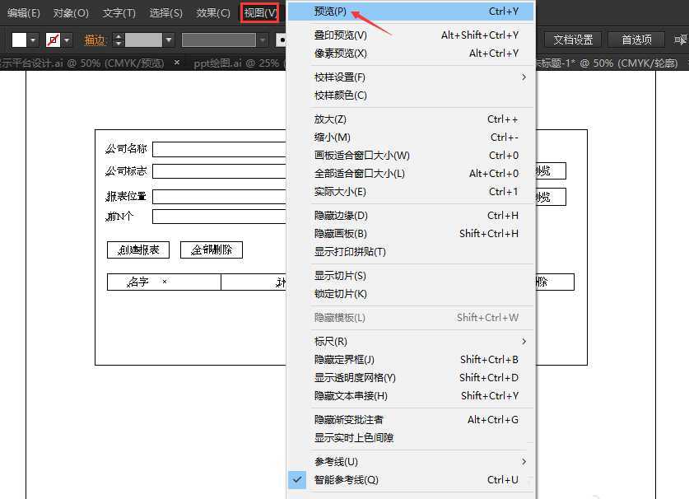689x499 pixels.
Task: Click the white fill color swatch
Action: [18, 40]
